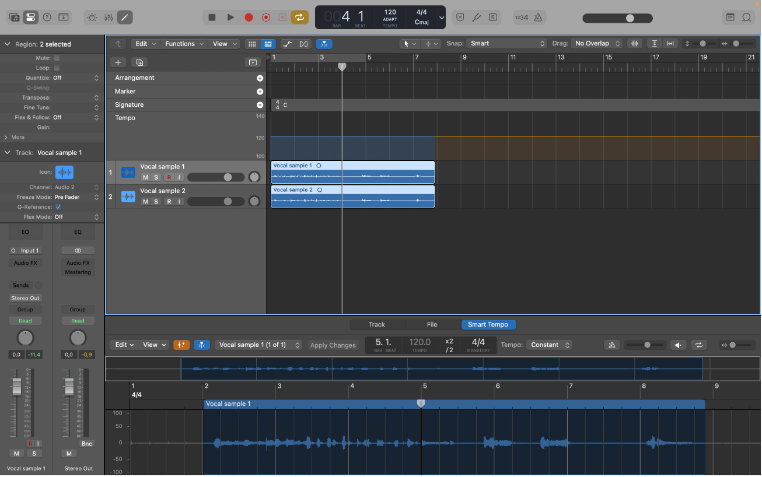Collapse the Region inspector section
Screen dimensions: 762x477
[7, 44]
